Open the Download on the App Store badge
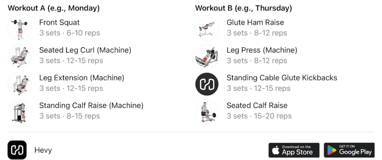Screen dimensions: 382x160 coord(294,150)
